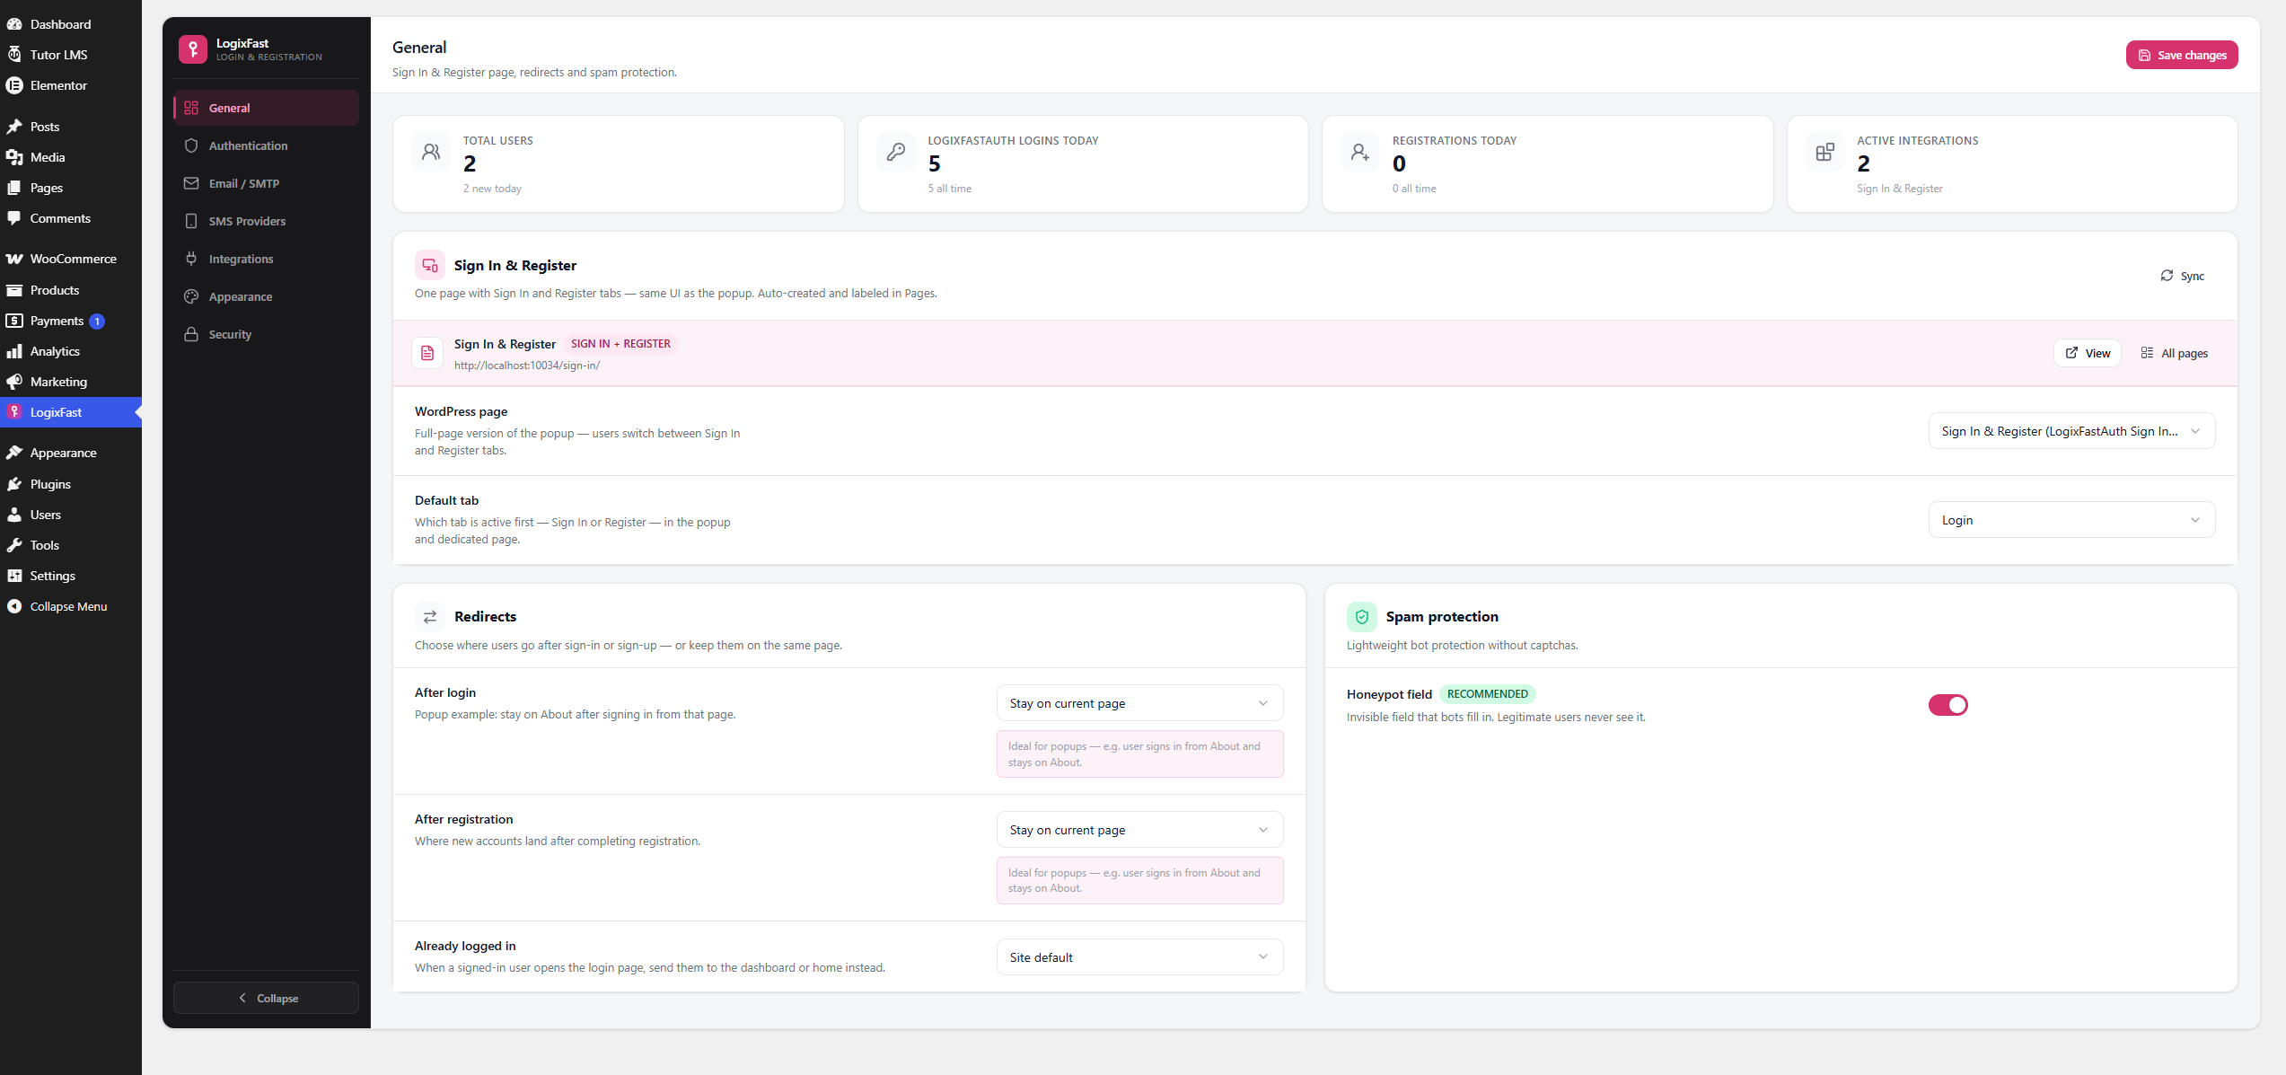Click the Users icon in WordPress menu
The image size is (2286, 1075).
pos(14,515)
